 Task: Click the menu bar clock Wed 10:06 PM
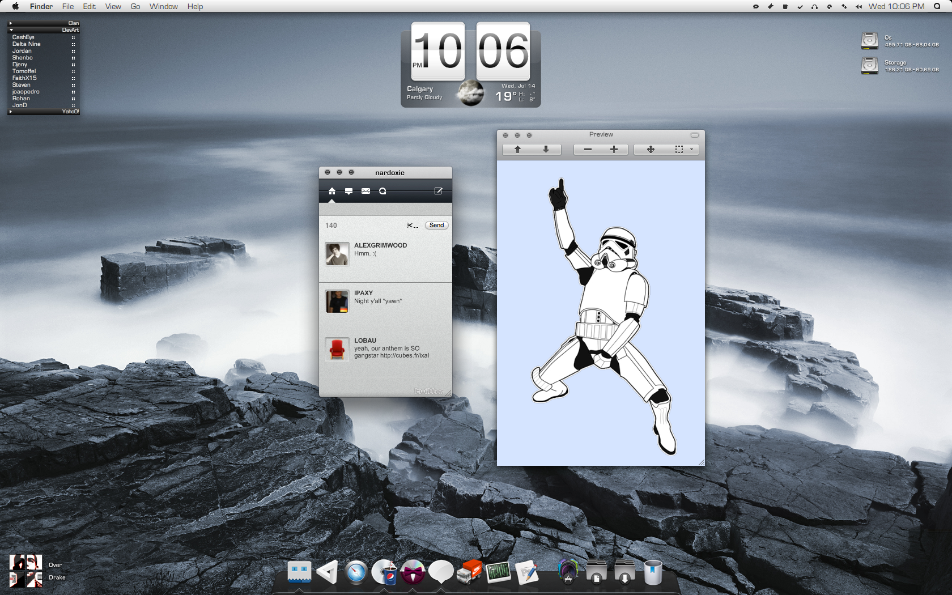(x=896, y=7)
